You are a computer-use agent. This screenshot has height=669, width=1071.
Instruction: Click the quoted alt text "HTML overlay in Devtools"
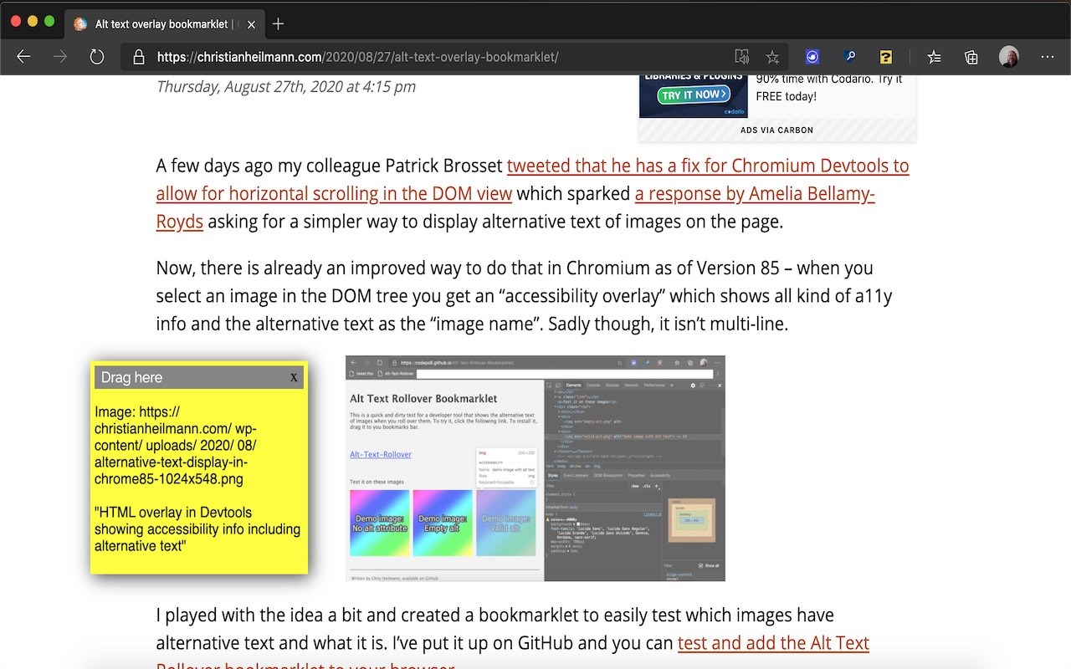(x=197, y=529)
